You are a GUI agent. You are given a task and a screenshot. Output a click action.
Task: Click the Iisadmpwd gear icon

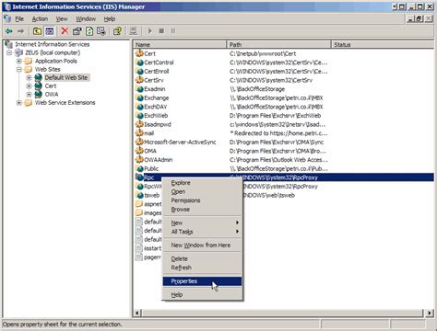[x=140, y=124]
